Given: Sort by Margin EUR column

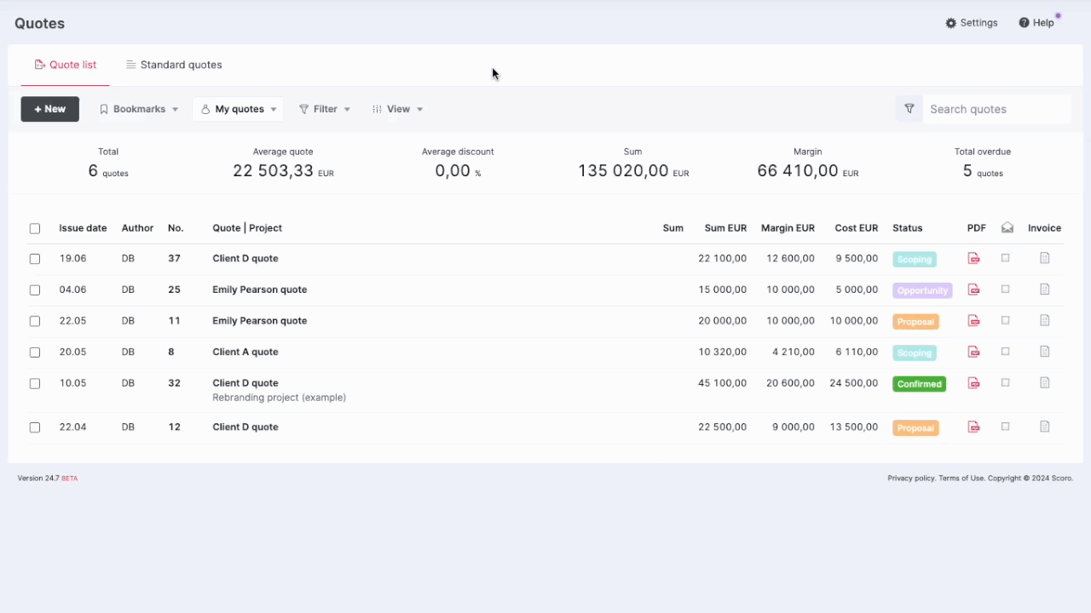Looking at the screenshot, I should click(x=788, y=228).
